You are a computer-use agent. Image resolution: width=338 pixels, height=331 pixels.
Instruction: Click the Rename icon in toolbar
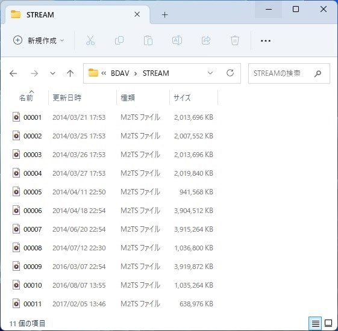click(x=177, y=40)
